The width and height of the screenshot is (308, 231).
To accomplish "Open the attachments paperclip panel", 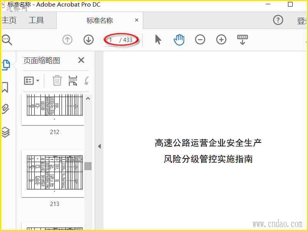I will pos(5,109).
